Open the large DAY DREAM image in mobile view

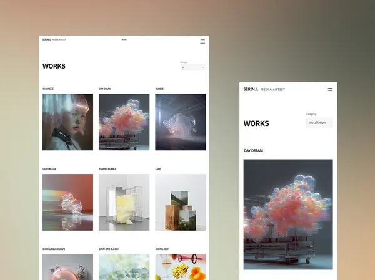coord(288,215)
